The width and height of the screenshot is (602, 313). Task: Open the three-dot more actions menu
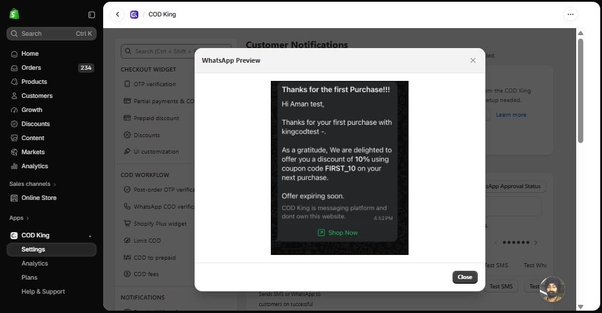tap(570, 15)
